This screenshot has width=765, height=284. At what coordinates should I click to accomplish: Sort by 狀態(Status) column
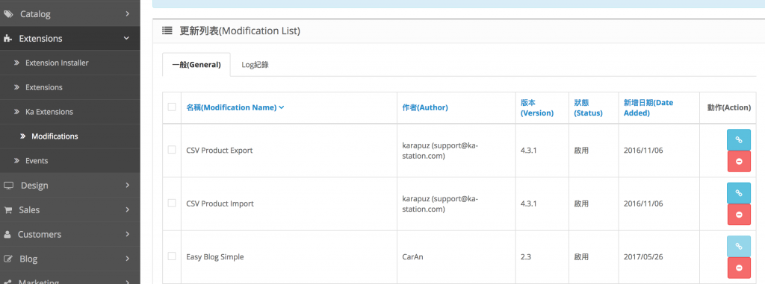pyautogui.click(x=589, y=107)
